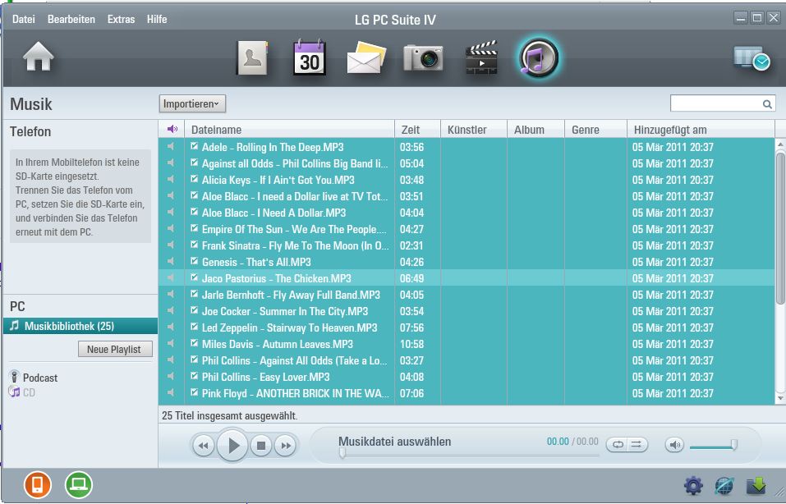Open settings gear icon at bottom right
Screen dimensions: 786x504
click(x=693, y=485)
